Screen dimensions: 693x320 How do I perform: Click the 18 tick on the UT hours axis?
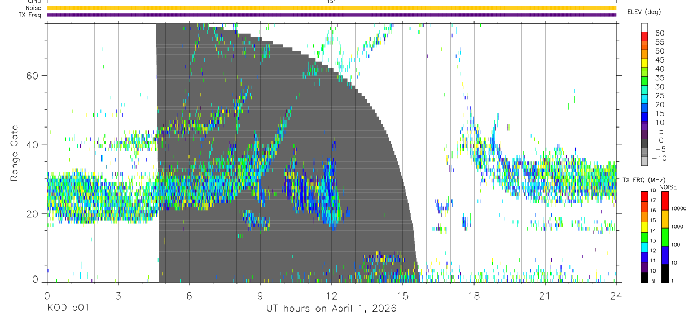[474, 295]
